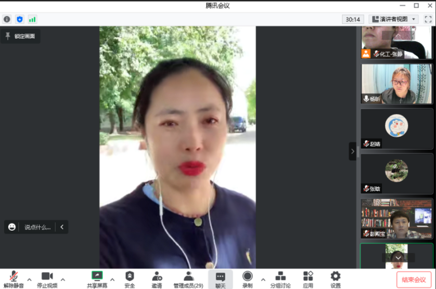436x289 pixels.
Task: Click the blue security shield icon
Action: coord(19,19)
